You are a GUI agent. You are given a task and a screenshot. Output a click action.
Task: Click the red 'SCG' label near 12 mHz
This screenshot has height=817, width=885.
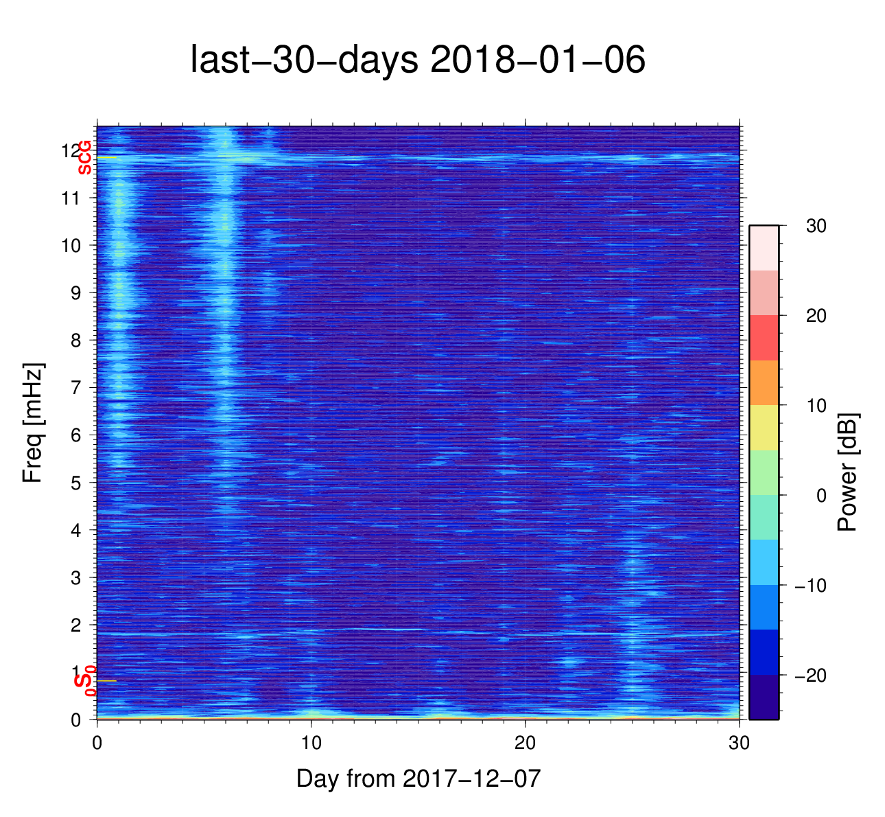tap(84, 158)
